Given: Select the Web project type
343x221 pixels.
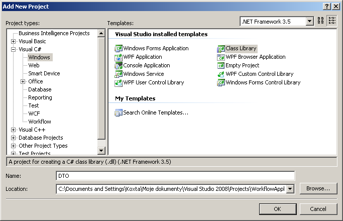Looking at the screenshot, I should (34, 65).
